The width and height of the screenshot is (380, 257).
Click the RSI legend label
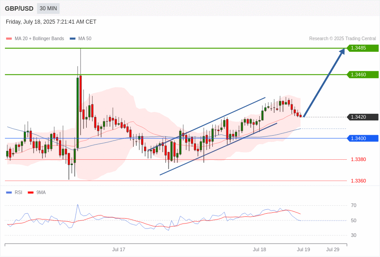coord(18,192)
